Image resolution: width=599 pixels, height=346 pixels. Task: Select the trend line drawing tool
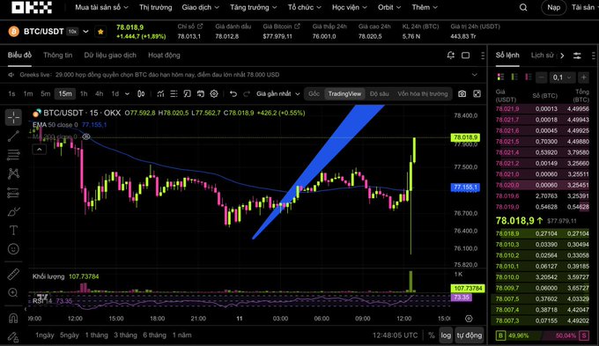point(13,136)
